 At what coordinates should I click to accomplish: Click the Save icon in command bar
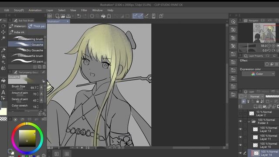(68, 16)
